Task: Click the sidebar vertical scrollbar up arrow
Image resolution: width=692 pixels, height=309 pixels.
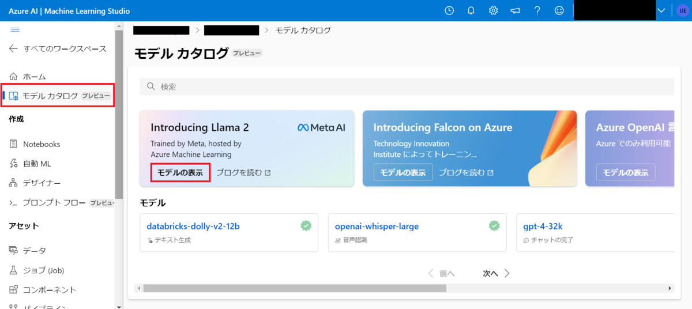Action: point(119,25)
